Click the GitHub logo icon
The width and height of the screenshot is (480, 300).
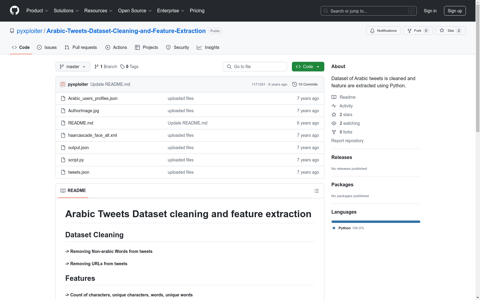(14, 10)
